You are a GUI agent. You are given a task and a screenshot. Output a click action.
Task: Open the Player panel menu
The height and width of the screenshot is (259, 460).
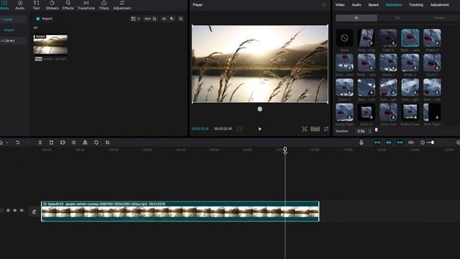324,5
